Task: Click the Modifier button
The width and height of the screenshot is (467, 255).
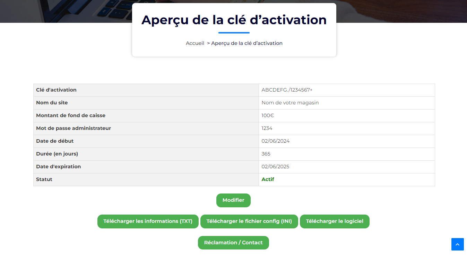Action: click(x=233, y=200)
